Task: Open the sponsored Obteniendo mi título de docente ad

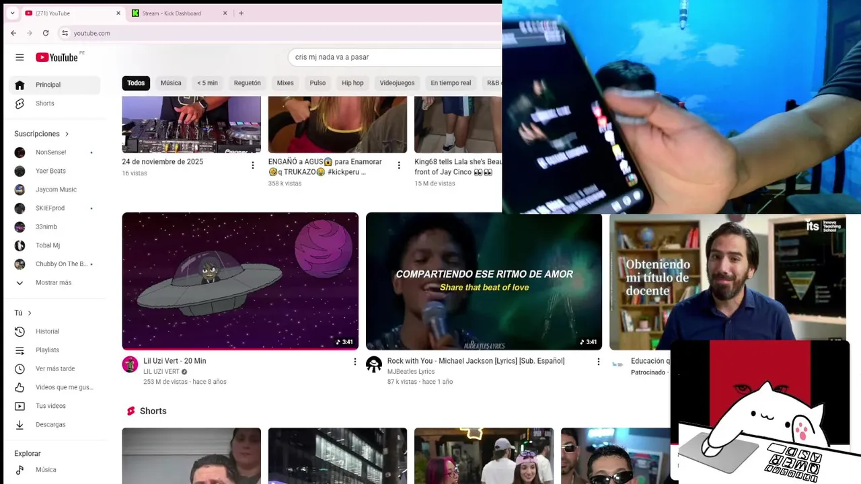Action: pyautogui.click(x=727, y=281)
